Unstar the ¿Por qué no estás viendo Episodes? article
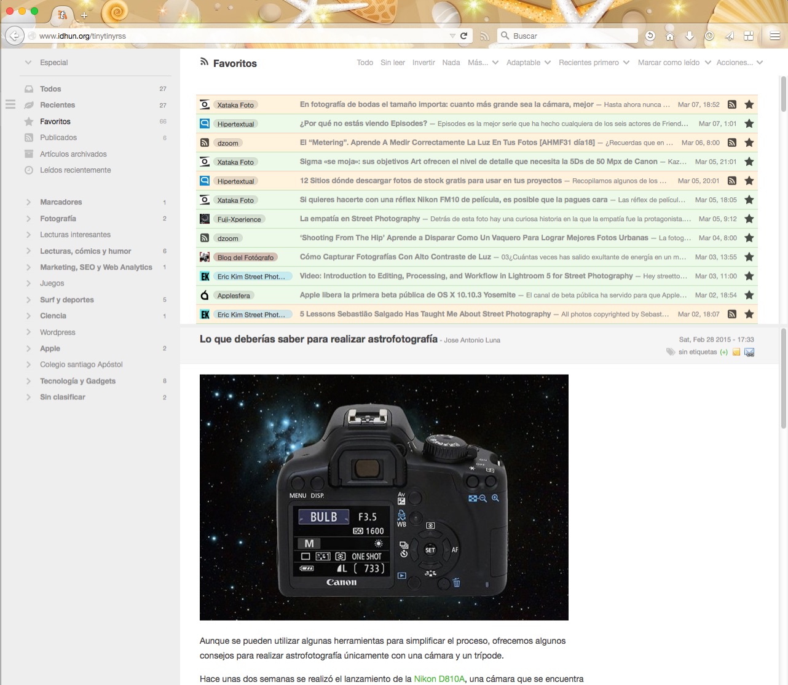This screenshot has height=685, width=788. pos(749,123)
